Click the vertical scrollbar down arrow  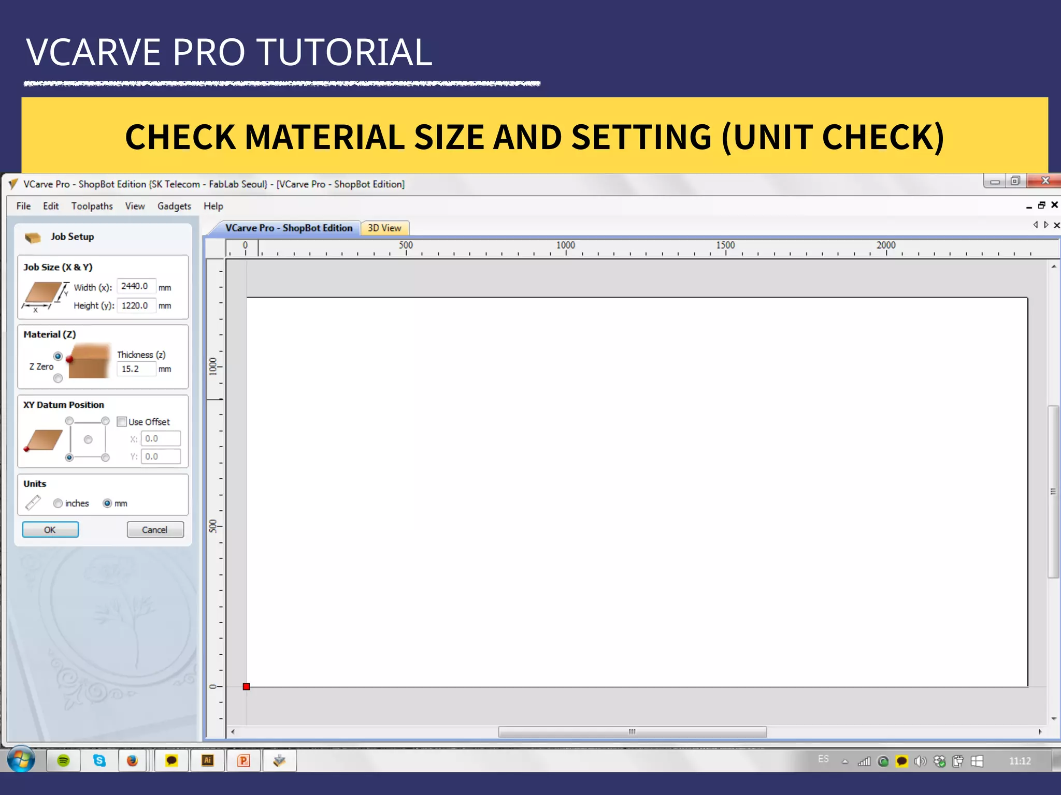[1054, 719]
